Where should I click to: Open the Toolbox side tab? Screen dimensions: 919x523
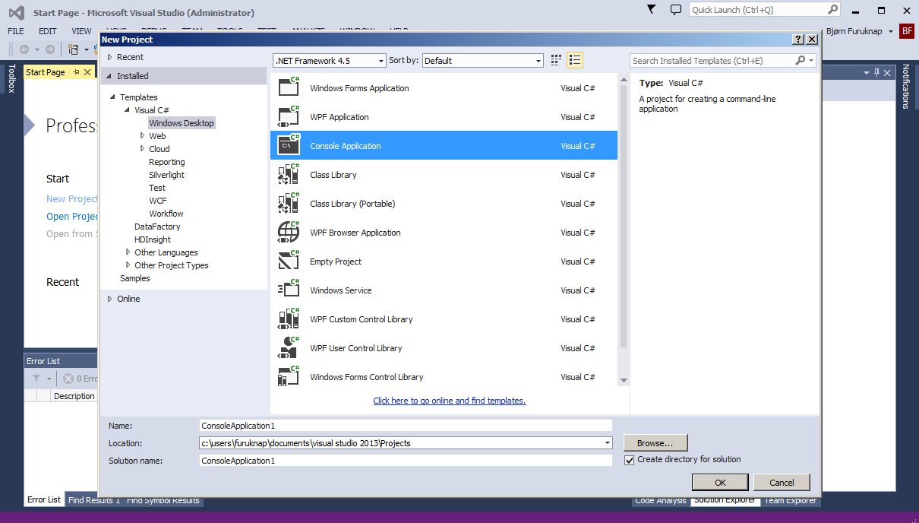[x=11, y=78]
